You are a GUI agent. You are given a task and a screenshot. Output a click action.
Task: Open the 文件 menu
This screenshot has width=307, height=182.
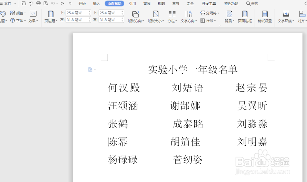click(8, 3)
